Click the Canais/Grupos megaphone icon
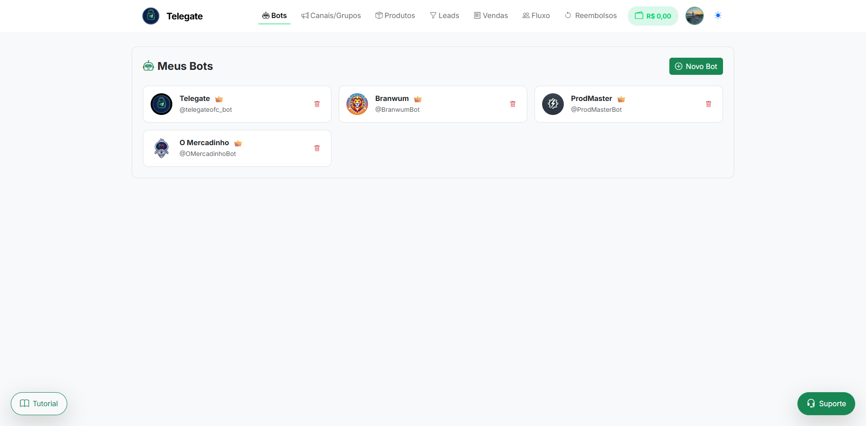This screenshot has height=426, width=866. click(x=305, y=15)
